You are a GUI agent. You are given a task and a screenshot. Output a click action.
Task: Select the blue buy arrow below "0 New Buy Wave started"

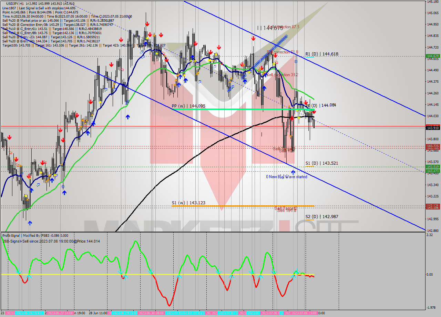(x=293, y=171)
